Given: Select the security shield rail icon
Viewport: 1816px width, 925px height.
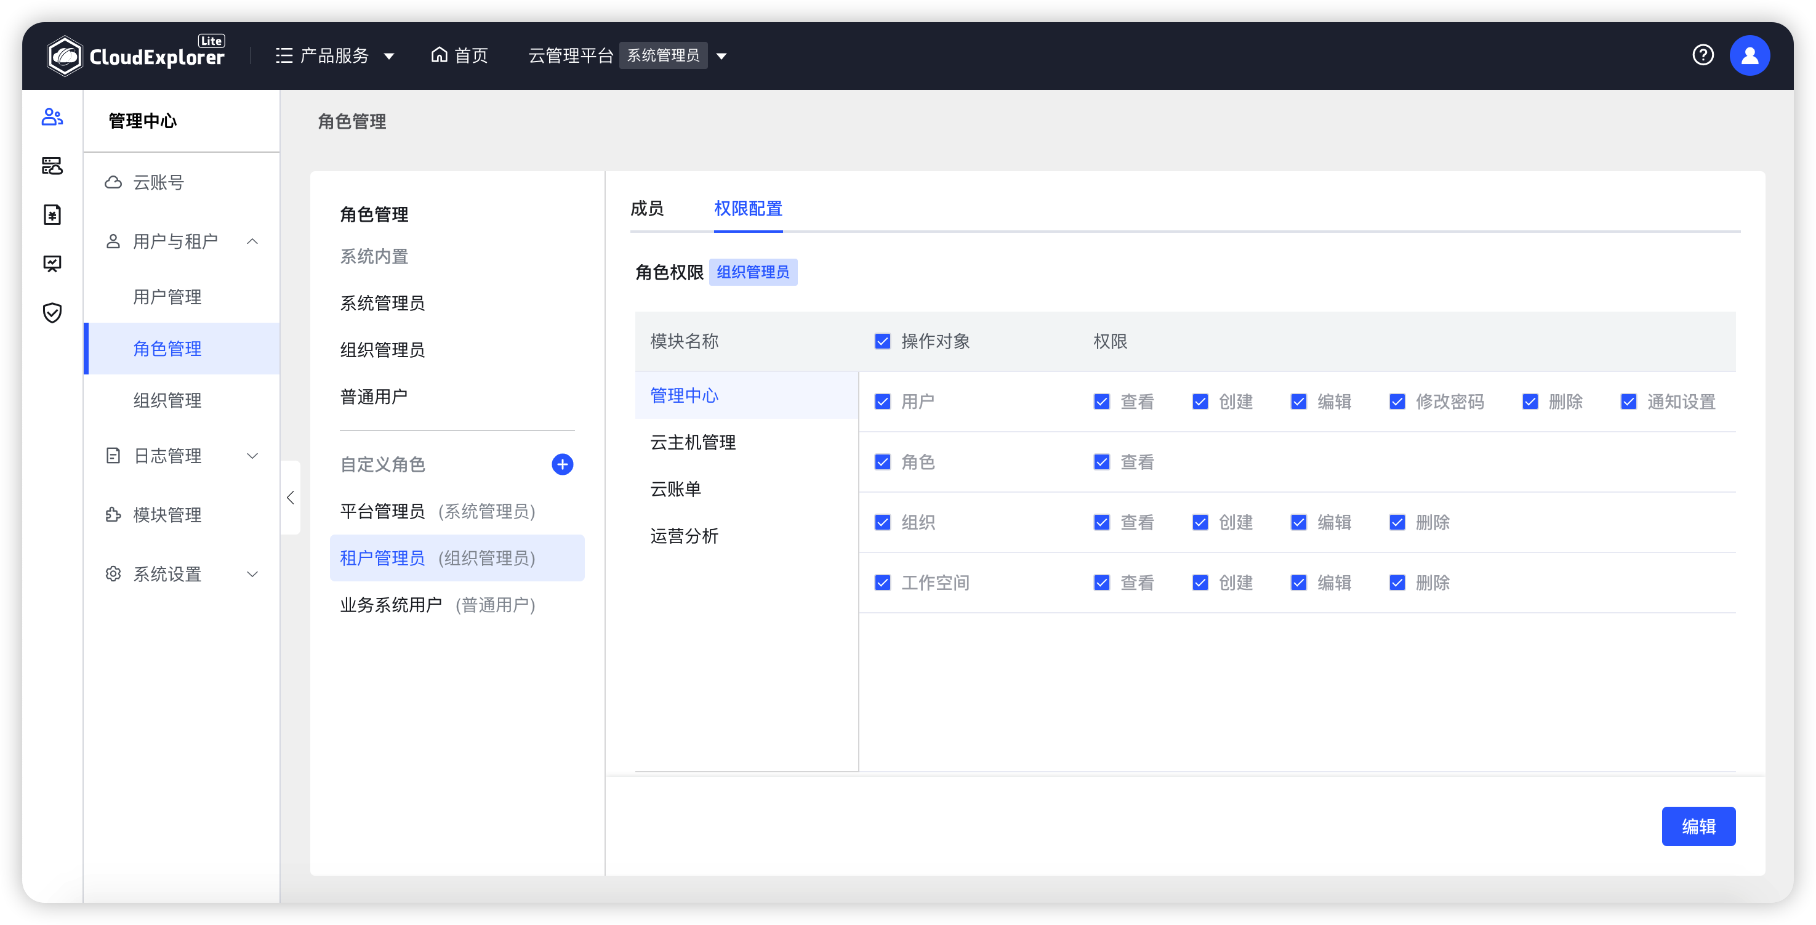Looking at the screenshot, I should point(52,312).
